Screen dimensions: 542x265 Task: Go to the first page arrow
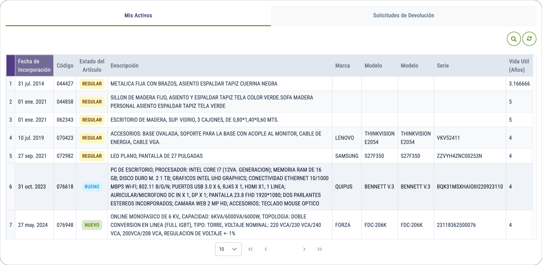[250, 249]
